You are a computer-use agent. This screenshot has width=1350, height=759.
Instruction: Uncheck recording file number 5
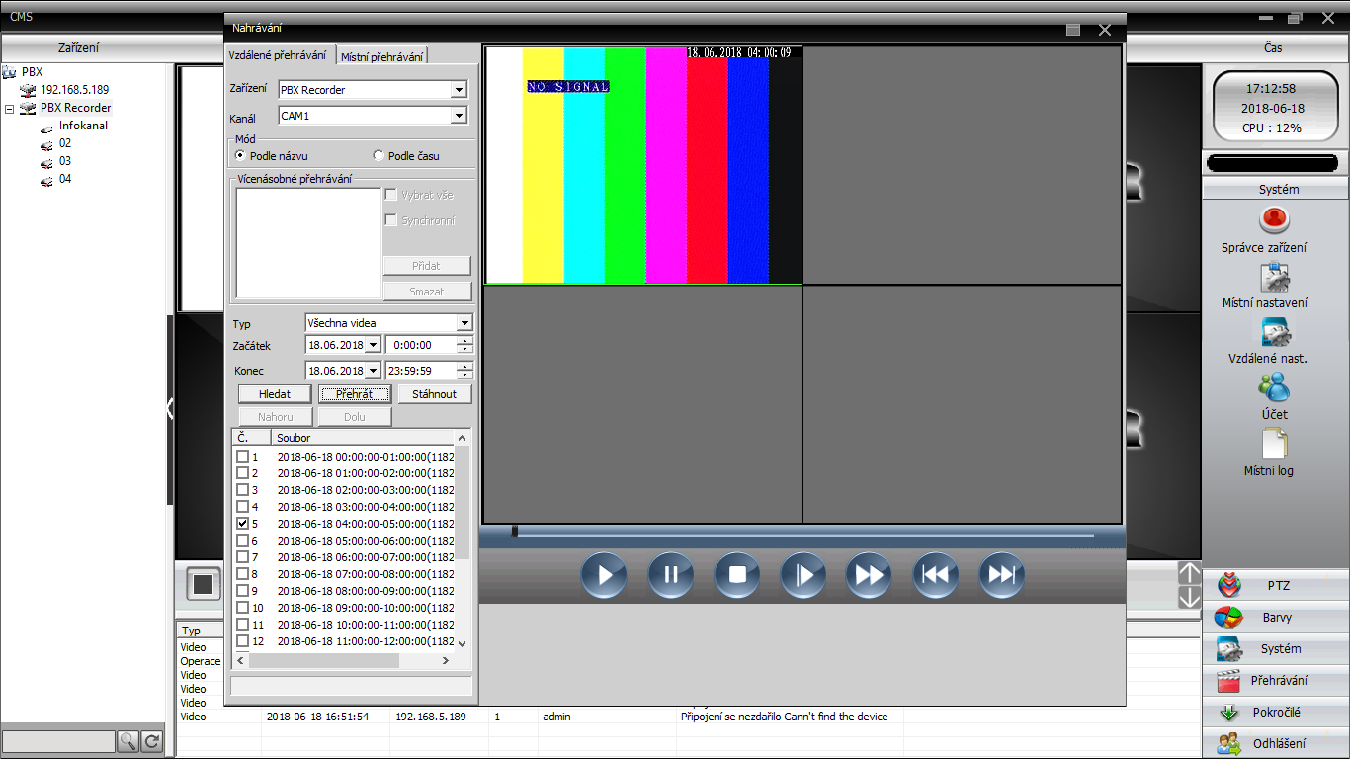point(243,524)
